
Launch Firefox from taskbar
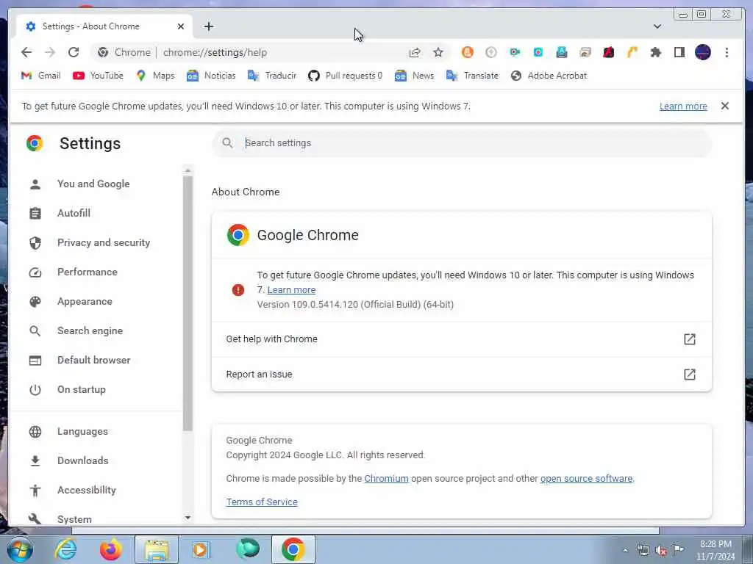click(x=110, y=549)
